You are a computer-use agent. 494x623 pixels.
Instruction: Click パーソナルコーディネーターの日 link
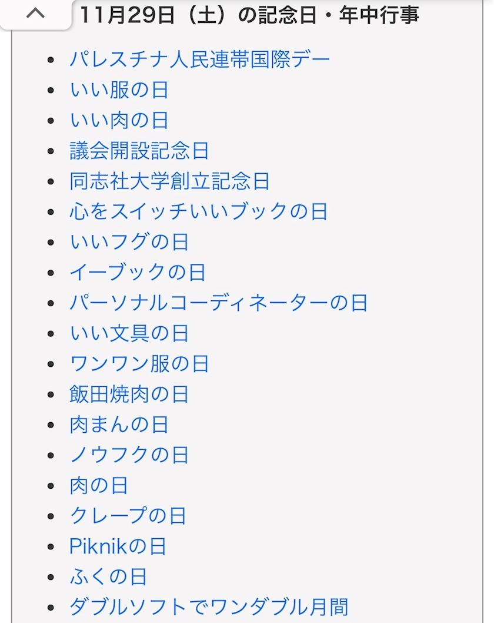218,303
